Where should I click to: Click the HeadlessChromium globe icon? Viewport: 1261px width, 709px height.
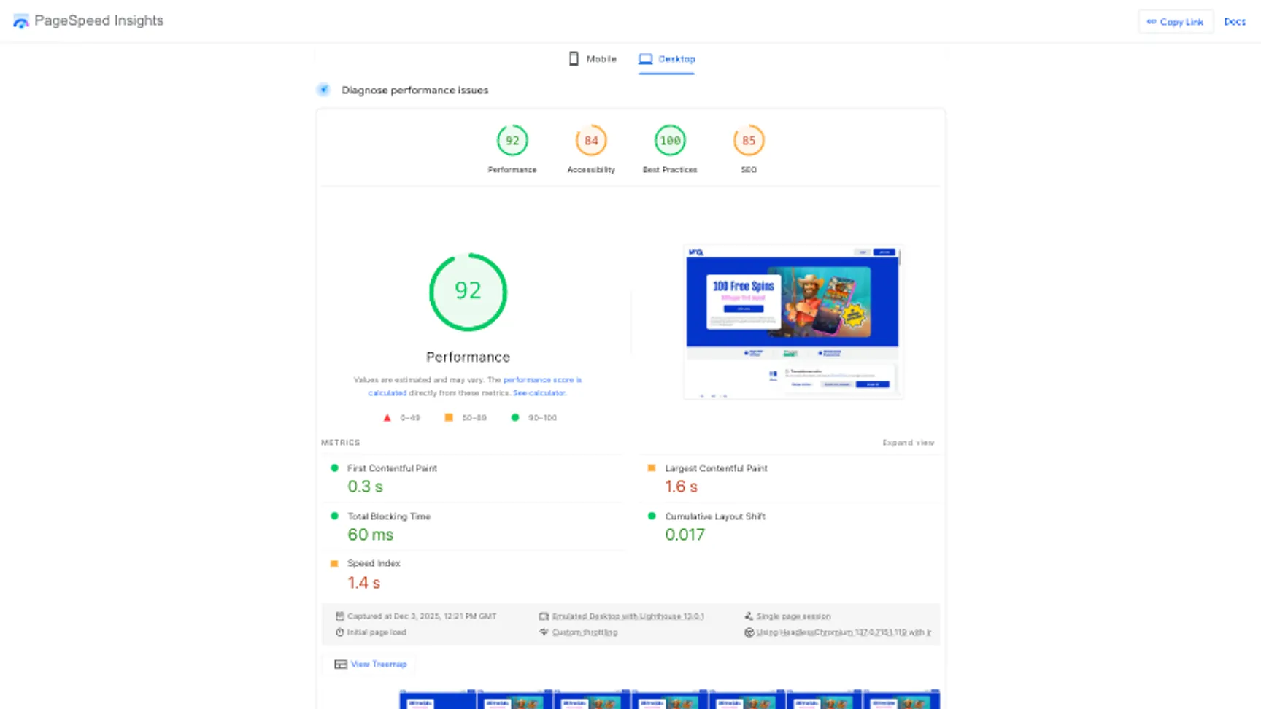(749, 632)
